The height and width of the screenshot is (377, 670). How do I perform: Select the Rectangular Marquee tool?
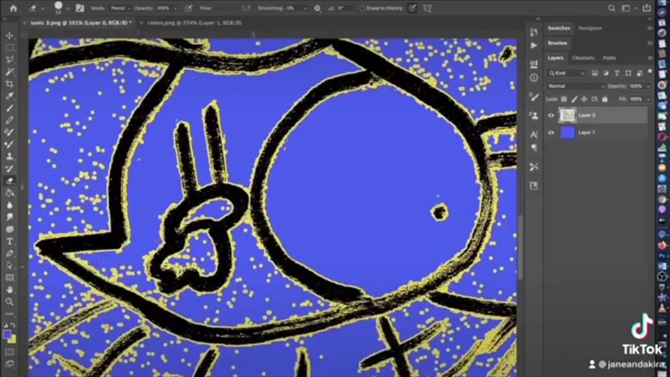click(x=9, y=48)
